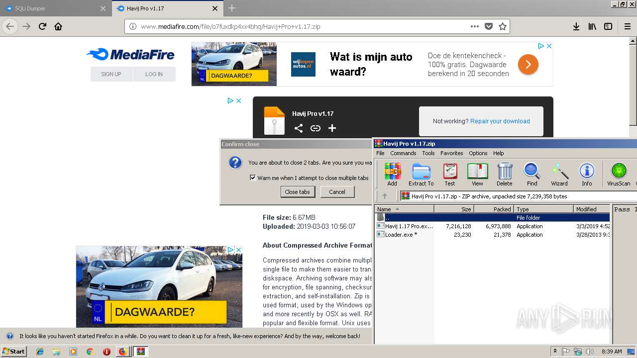
Task: Click the volume speaker tray icon
Action: point(590,352)
